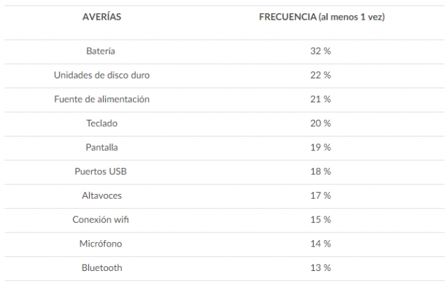Click the AVERÍAS column header

(101, 17)
